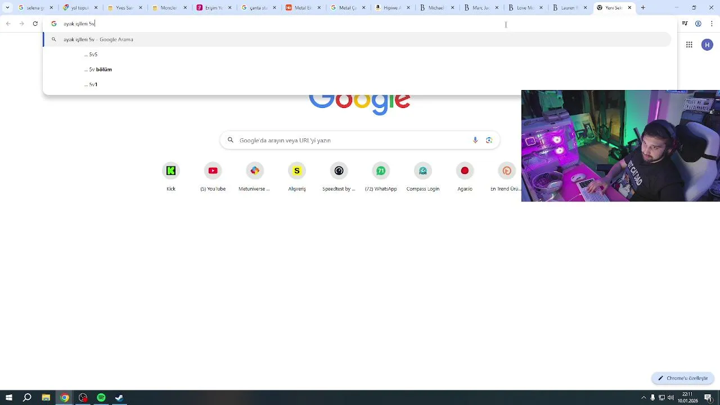The height and width of the screenshot is (405, 720).
Task: Switch to the selena tab
Action: (x=35, y=8)
